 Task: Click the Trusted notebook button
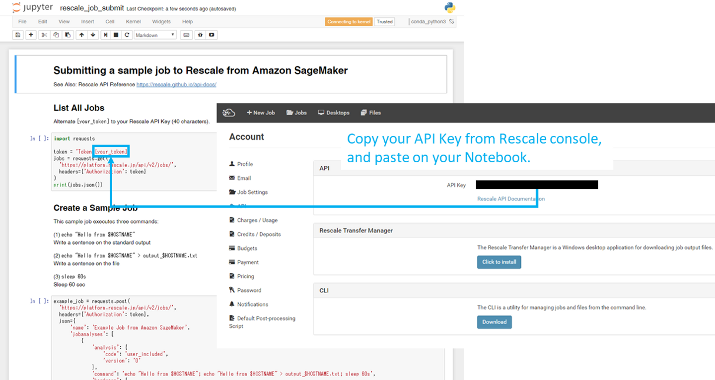384,22
